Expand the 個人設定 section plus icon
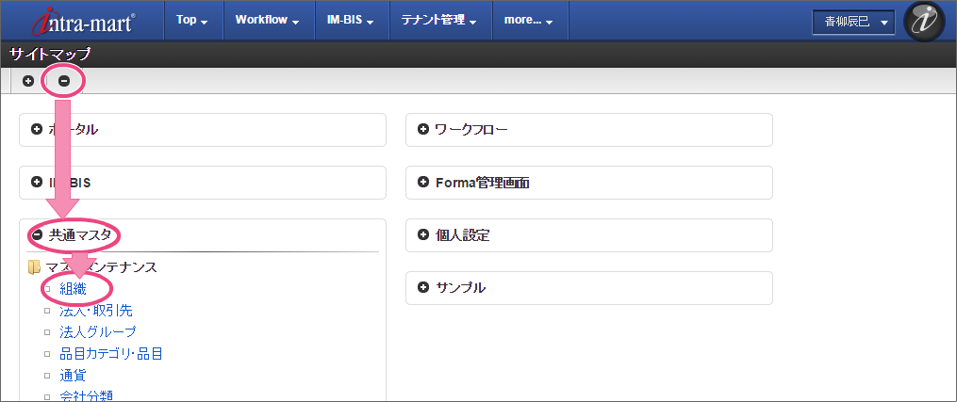Viewport: 957px width, 402px height. (422, 235)
